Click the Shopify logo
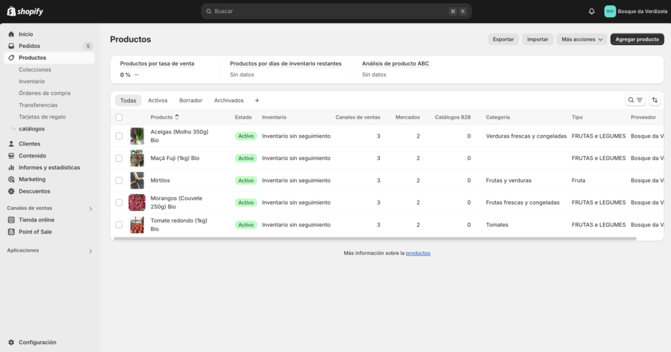671x352 pixels. (x=26, y=11)
